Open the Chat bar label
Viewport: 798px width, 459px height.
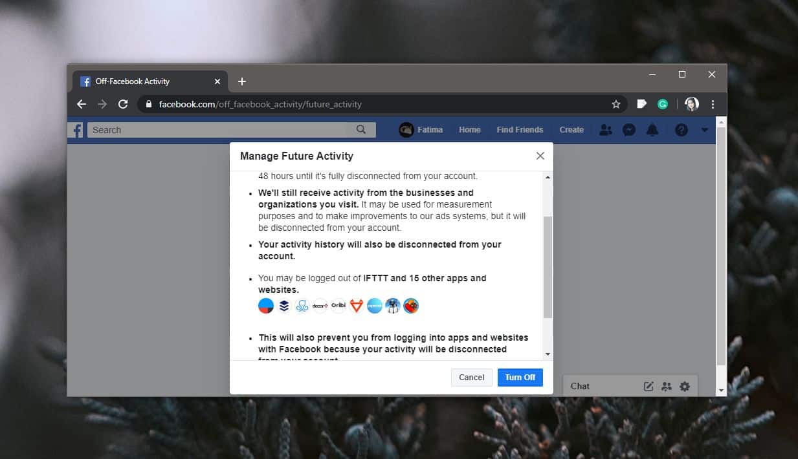tap(580, 387)
